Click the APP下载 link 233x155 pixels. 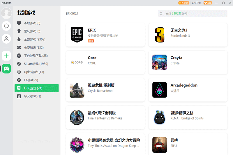click(x=196, y=3)
